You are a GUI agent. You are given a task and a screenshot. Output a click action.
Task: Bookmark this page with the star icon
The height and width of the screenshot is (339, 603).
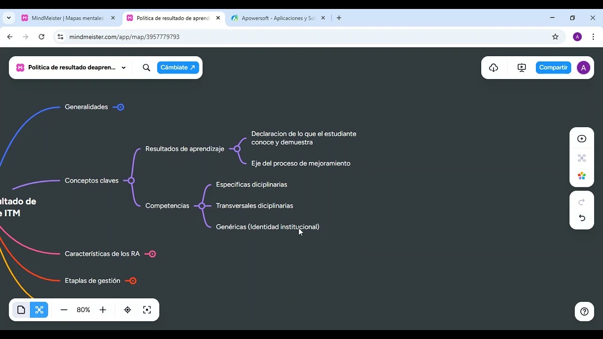555,37
